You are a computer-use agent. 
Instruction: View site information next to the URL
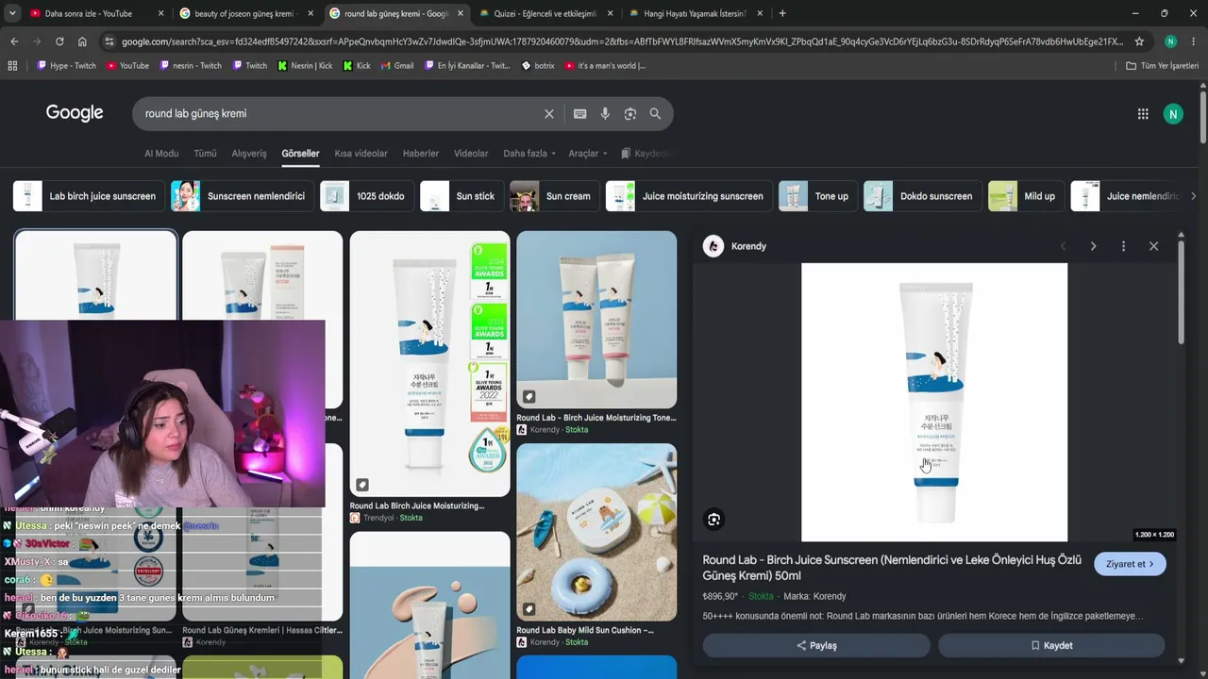[109, 41]
